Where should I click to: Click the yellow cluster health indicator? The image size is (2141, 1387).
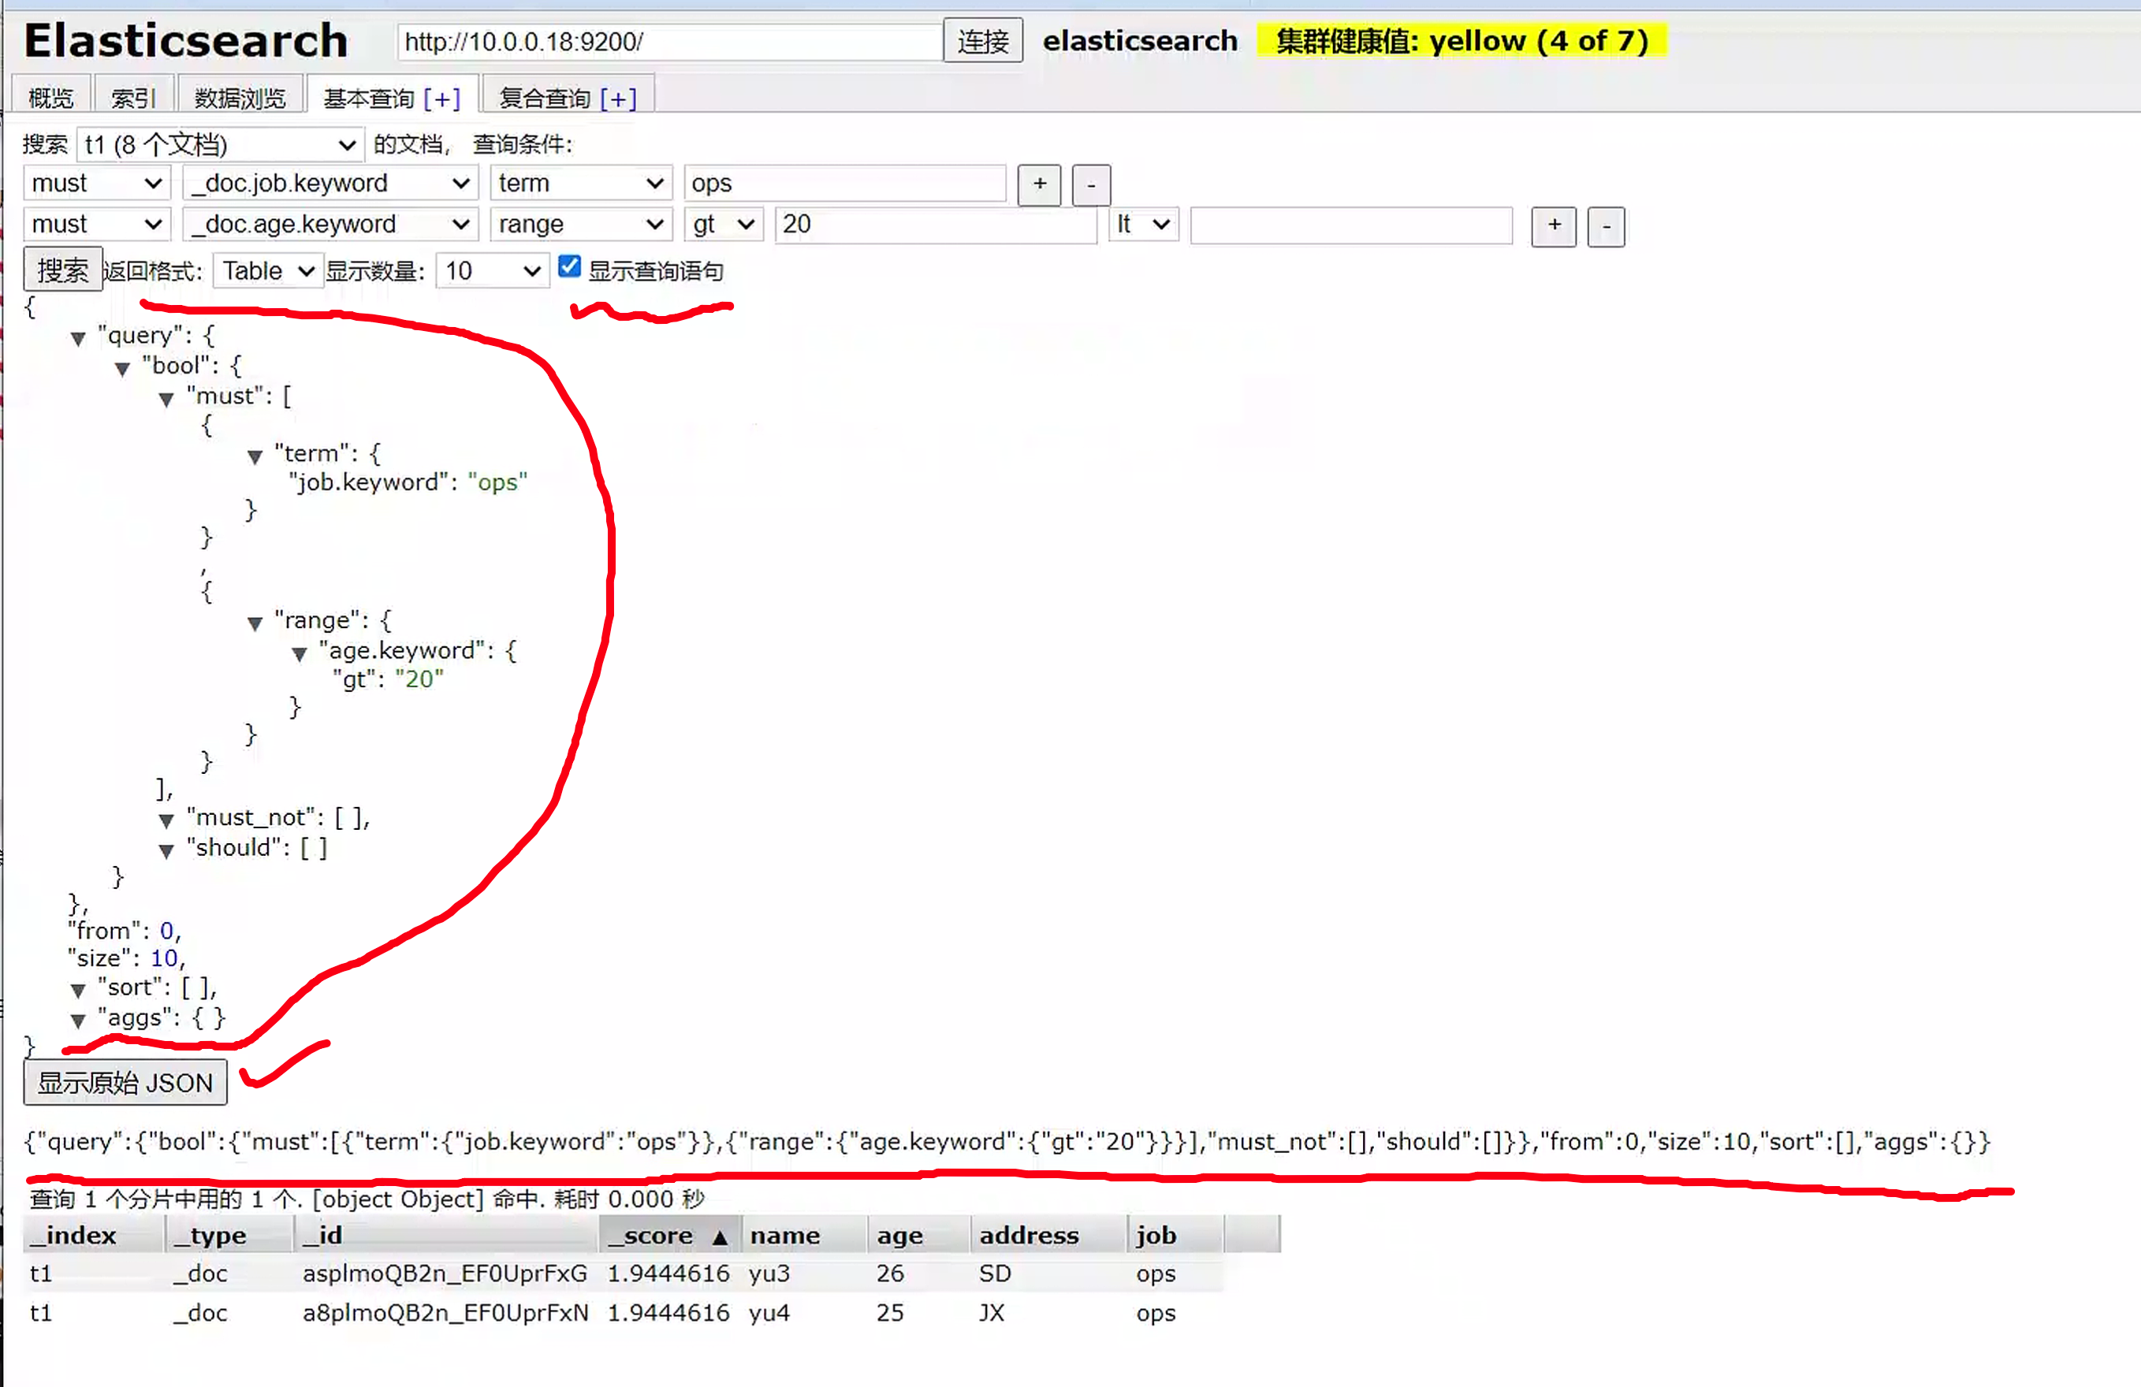pyautogui.click(x=1461, y=40)
